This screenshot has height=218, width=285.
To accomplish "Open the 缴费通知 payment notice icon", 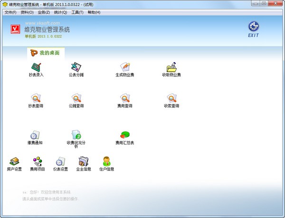I will click(35, 135).
